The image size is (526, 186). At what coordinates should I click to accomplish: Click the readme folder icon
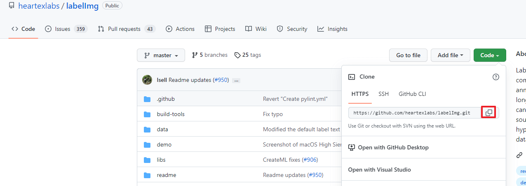pyautogui.click(x=147, y=175)
